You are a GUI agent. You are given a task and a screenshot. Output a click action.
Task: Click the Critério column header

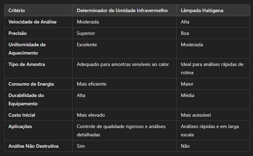(x=17, y=10)
